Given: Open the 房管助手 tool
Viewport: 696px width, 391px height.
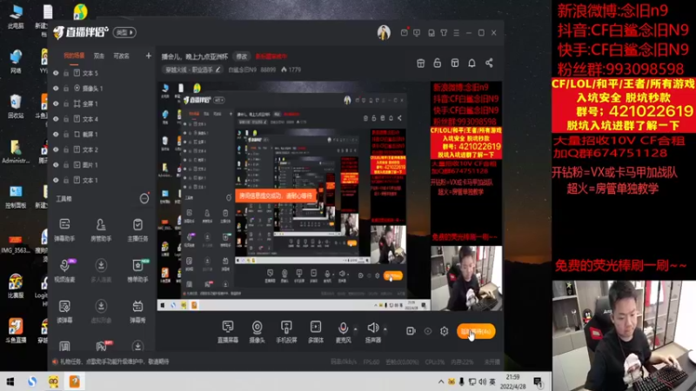Looking at the screenshot, I should 101,229.
